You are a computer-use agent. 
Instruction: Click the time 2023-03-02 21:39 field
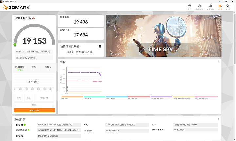[x=195, y=125]
